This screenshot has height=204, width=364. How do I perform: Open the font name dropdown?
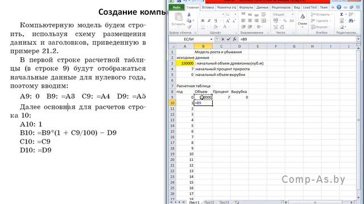point(223,15)
